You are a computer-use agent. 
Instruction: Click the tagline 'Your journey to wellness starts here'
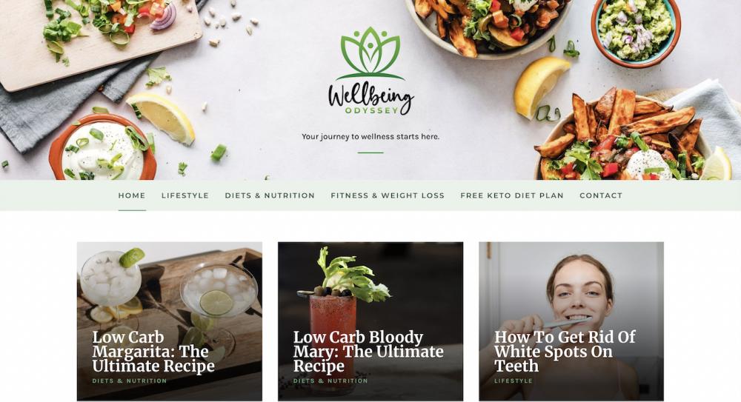pos(370,136)
